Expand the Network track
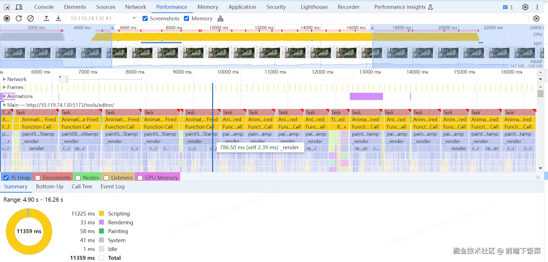The image size is (548, 262). pyautogui.click(x=4, y=79)
